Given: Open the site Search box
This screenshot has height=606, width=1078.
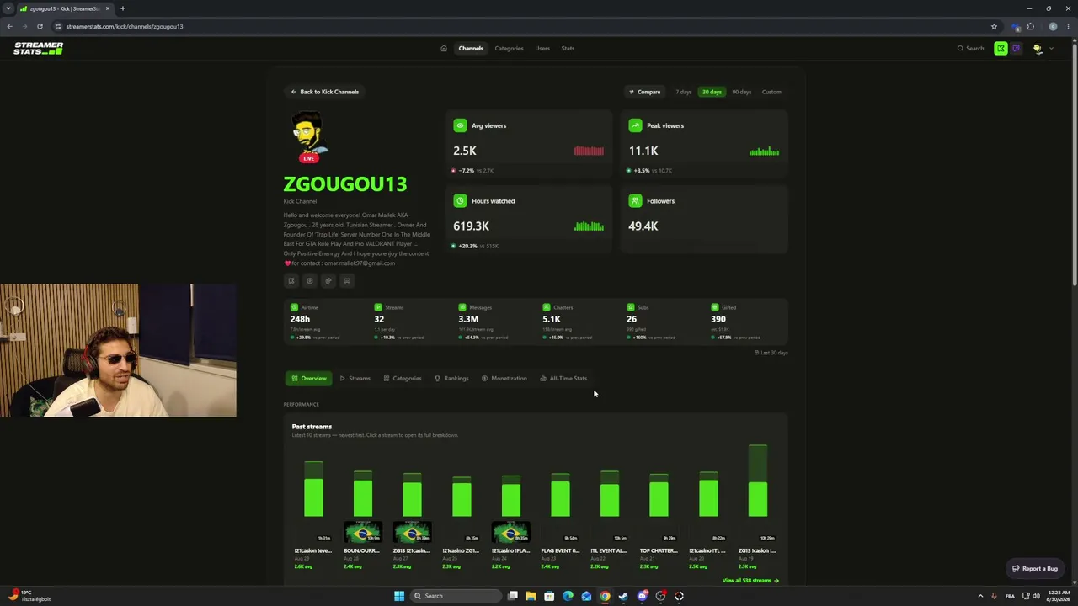Looking at the screenshot, I should coord(970,48).
